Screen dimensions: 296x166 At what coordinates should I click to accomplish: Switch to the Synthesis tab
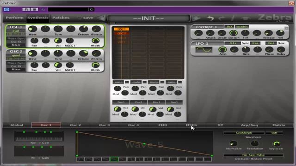coord(38,18)
